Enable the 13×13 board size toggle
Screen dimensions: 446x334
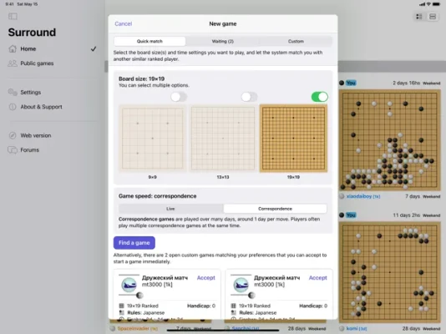click(x=249, y=97)
